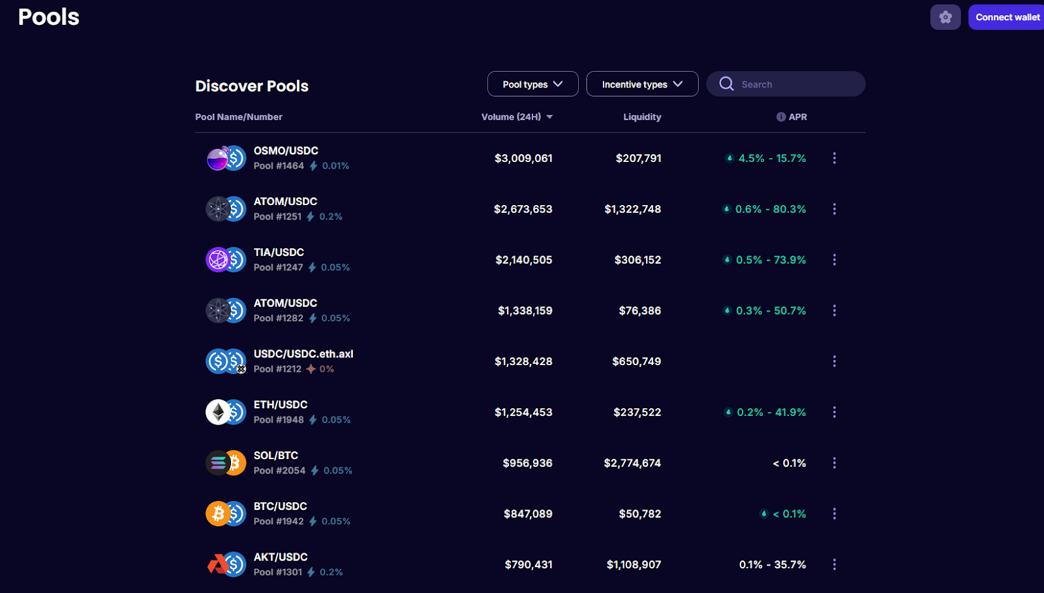This screenshot has height=593, width=1044.
Task: Click the APR value 0.1% - 35.7%
Action: click(x=773, y=564)
